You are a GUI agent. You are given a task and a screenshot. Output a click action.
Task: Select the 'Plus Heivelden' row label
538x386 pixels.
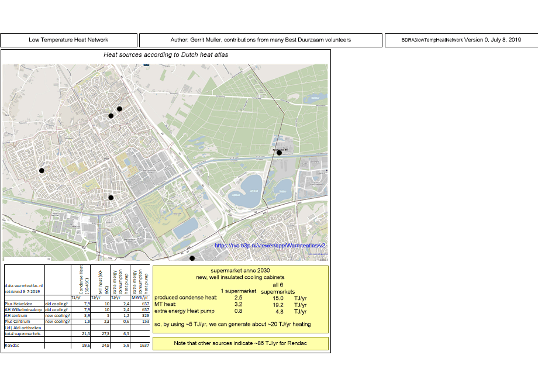click(x=19, y=304)
